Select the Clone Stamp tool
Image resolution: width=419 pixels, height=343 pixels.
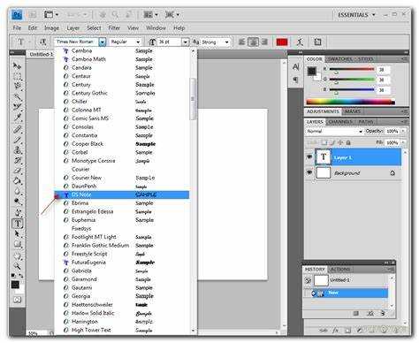pos(17,149)
